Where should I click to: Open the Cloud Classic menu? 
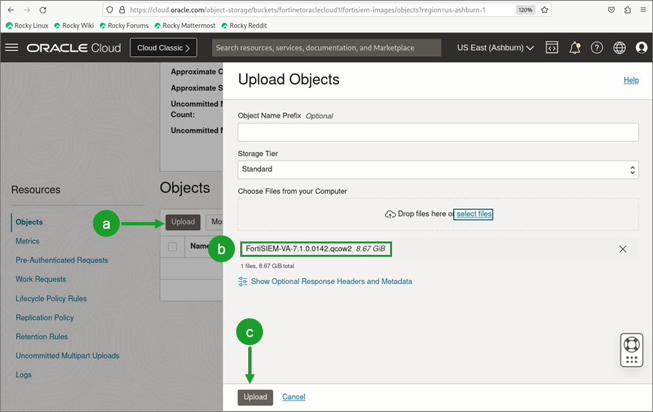162,47
